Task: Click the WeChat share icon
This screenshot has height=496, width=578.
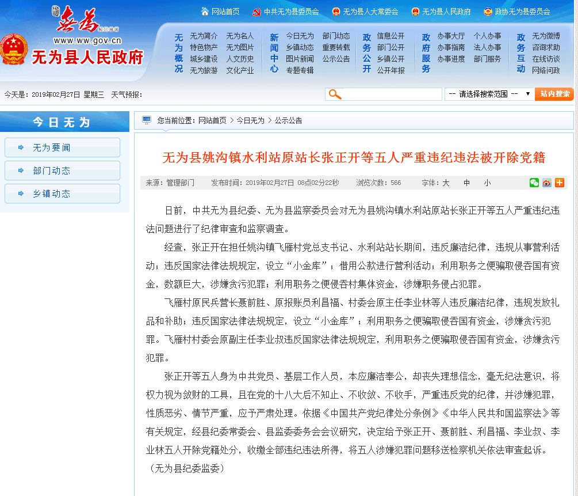Action: coord(534,183)
